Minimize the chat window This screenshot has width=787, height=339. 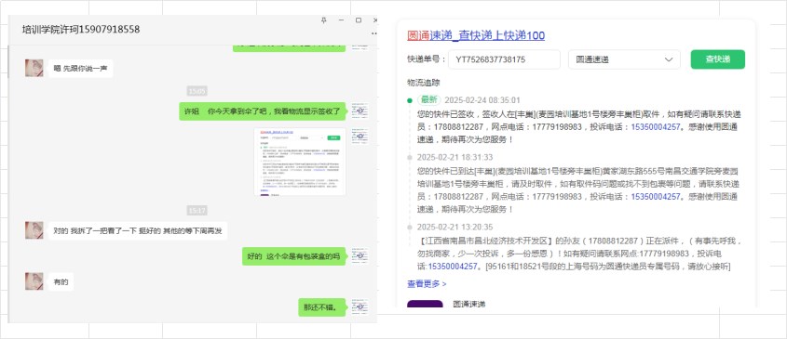[341, 20]
